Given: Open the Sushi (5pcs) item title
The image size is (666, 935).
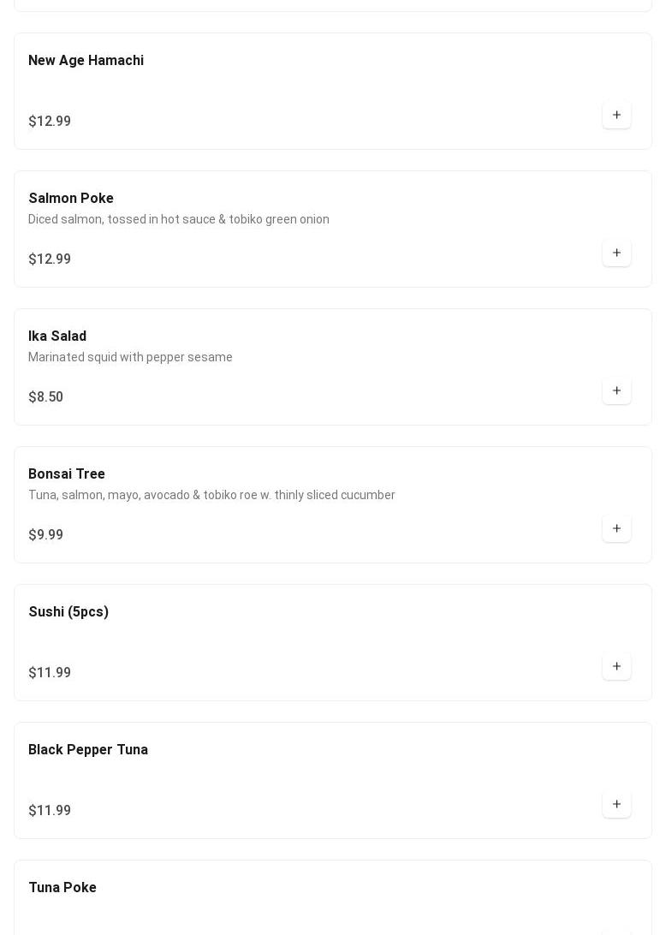Looking at the screenshot, I should click(68, 612).
